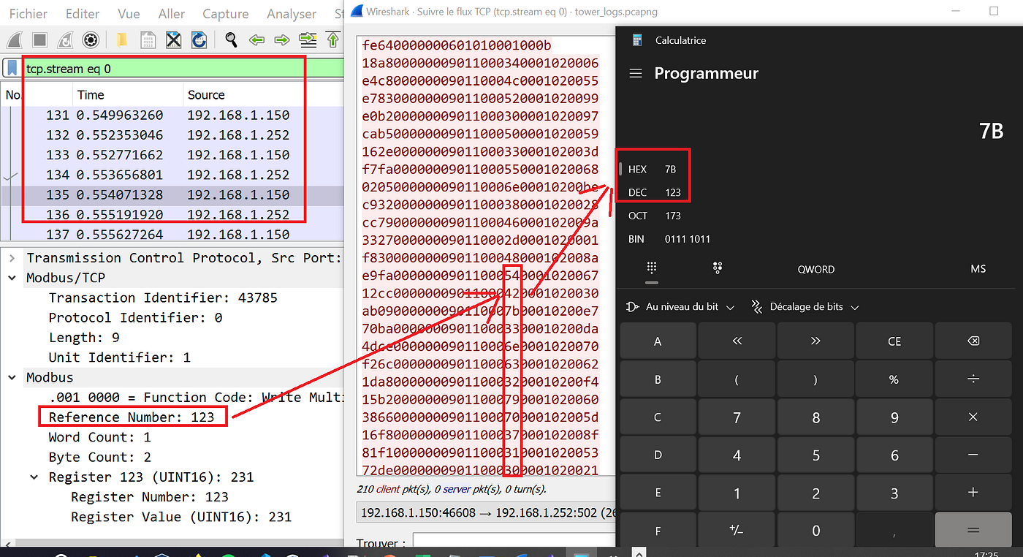
Task: Click the percent % key
Action: point(894,379)
